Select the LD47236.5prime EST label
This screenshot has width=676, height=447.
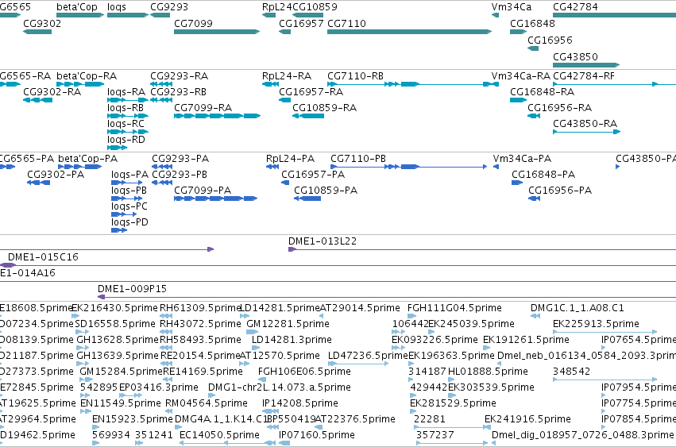367,356
